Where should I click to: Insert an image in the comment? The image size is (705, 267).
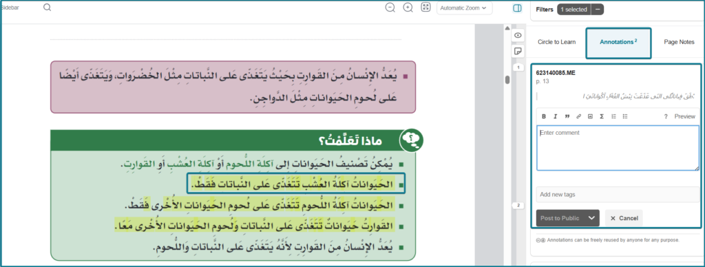coord(590,116)
